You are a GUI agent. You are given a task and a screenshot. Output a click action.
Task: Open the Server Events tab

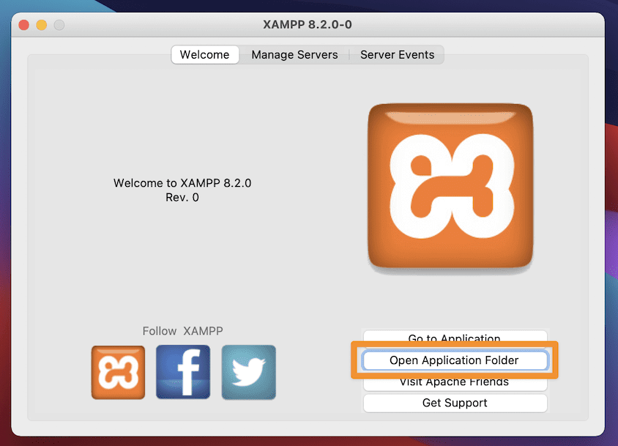click(x=397, y=54)
